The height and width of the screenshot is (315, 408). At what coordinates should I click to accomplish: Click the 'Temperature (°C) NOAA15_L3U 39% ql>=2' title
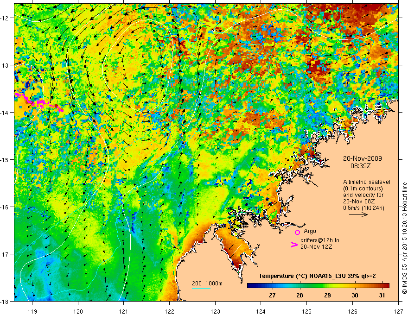pos(317,276)
